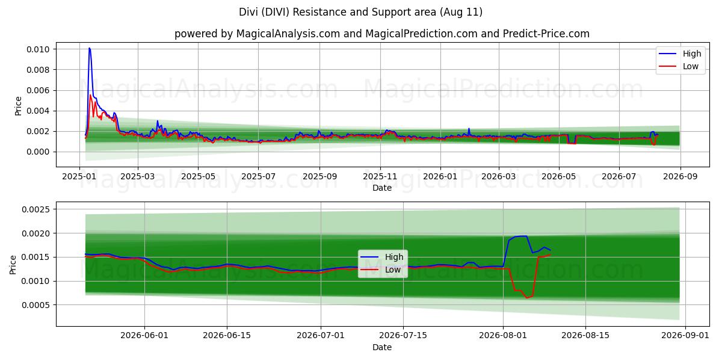722x361 pixels.
Task: Click 'Low' in the top chart legend
Action: point(690,66)
